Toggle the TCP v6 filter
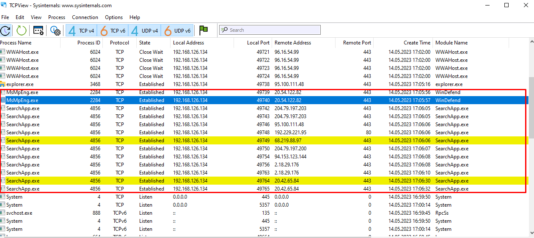 pos(113,30)
